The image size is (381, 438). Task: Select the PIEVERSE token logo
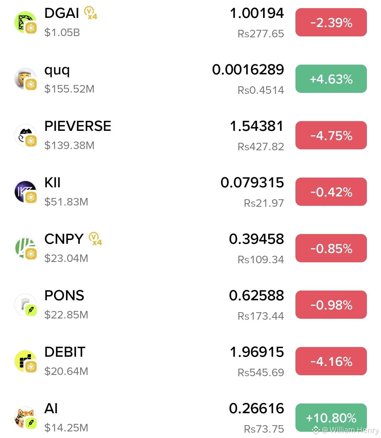25,135
